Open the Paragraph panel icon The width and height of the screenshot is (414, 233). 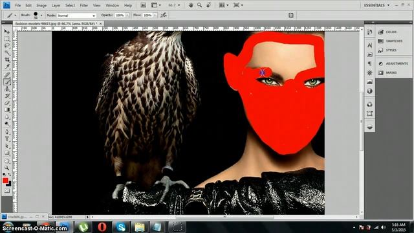369,63
